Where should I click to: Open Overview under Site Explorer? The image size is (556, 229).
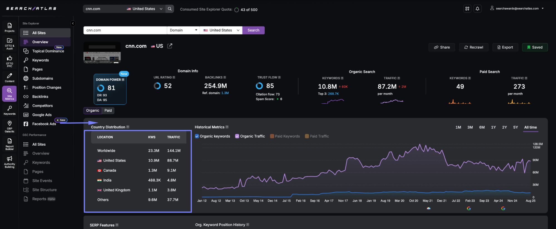click(x=45, y=42)
